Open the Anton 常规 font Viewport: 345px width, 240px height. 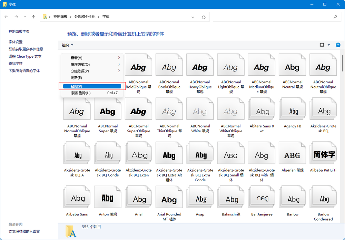[108, 197]
